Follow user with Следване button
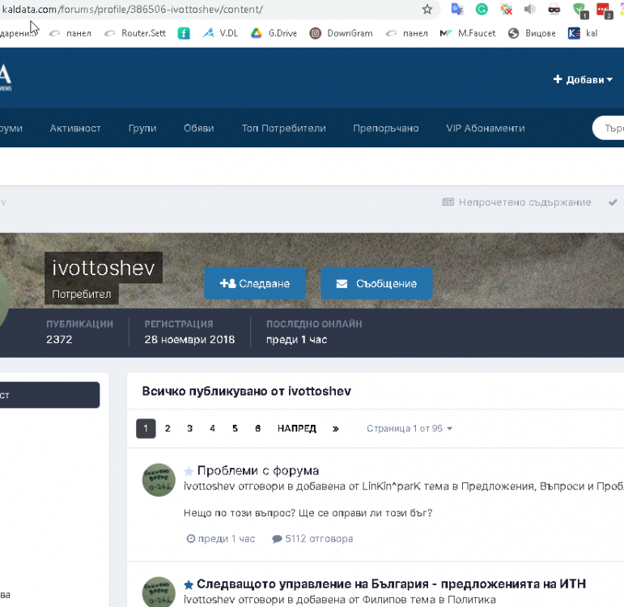The image size is (624, 607). click(x=255, y=283)
